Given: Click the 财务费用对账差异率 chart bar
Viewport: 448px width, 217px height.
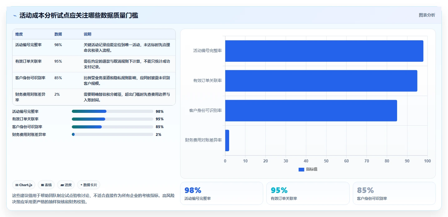Looking at the screenshot, I should 227,140.
